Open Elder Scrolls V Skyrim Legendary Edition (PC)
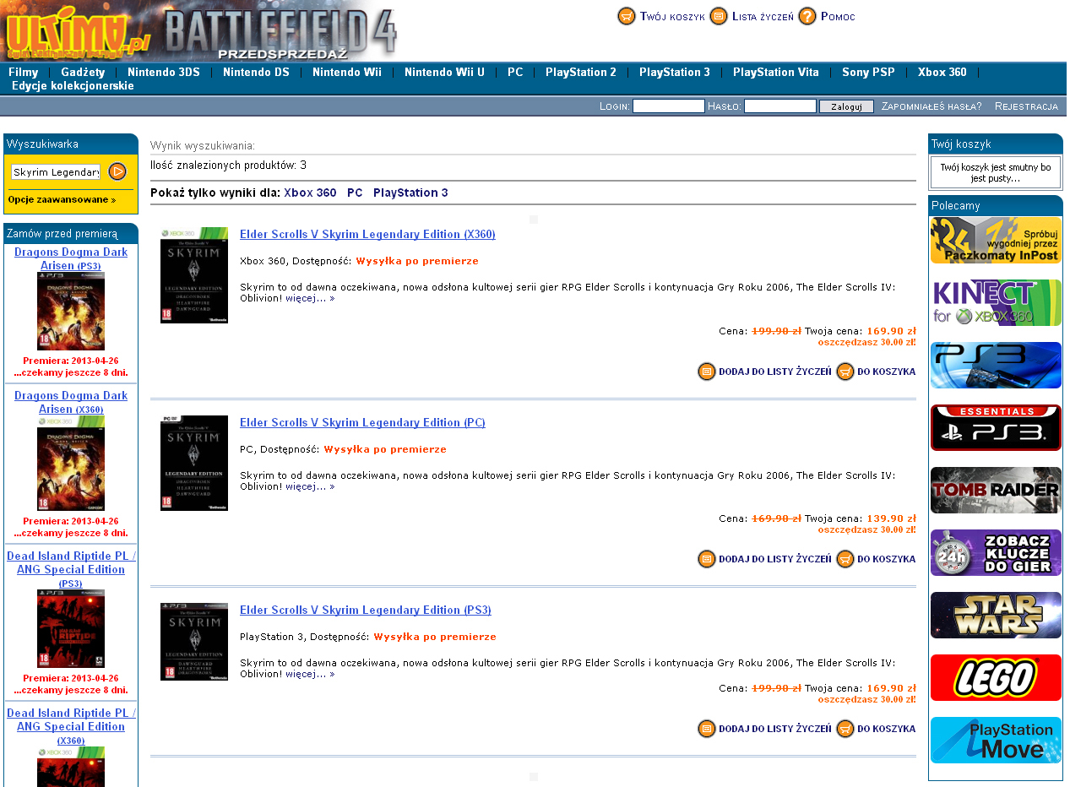 362,422
